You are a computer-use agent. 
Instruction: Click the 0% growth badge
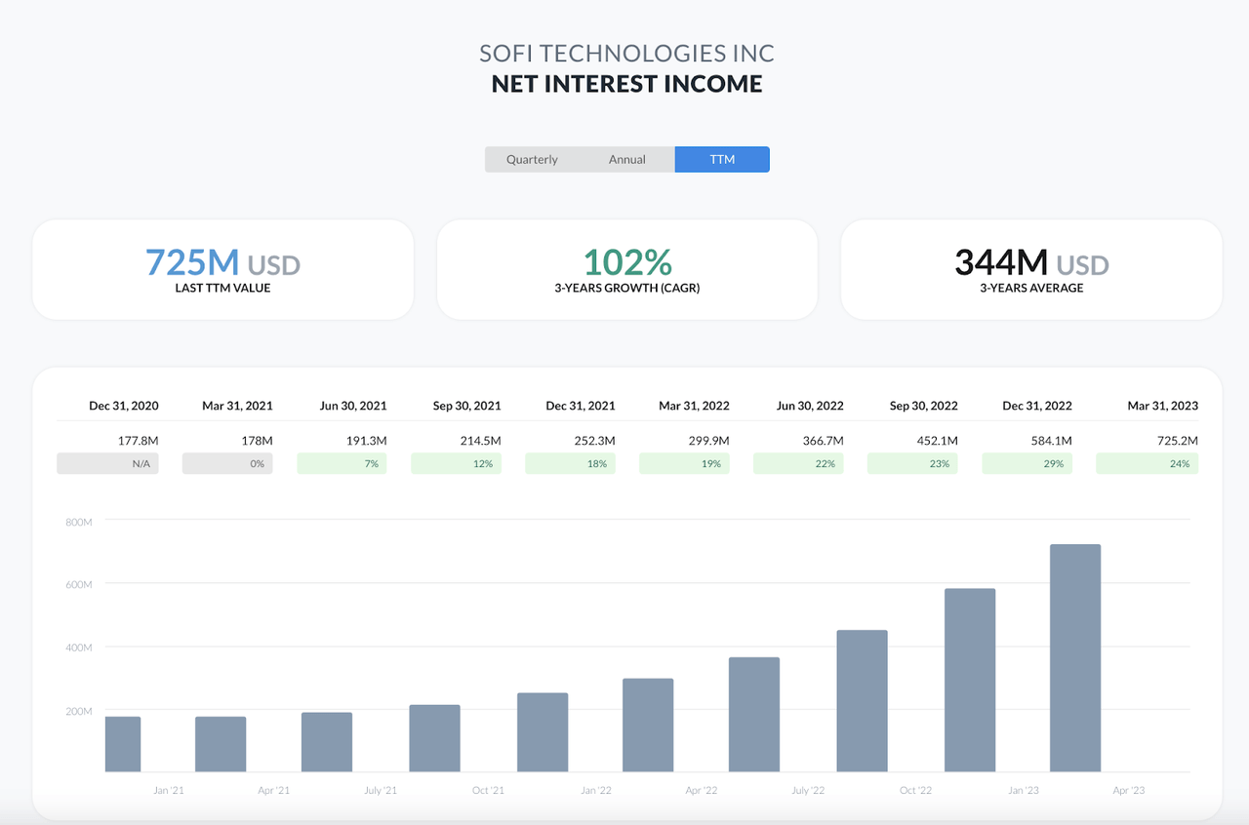(x=227, y=463)
